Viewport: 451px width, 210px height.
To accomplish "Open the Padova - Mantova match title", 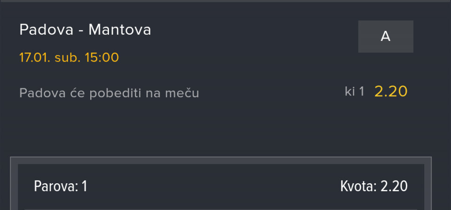I will pos(85,30).
